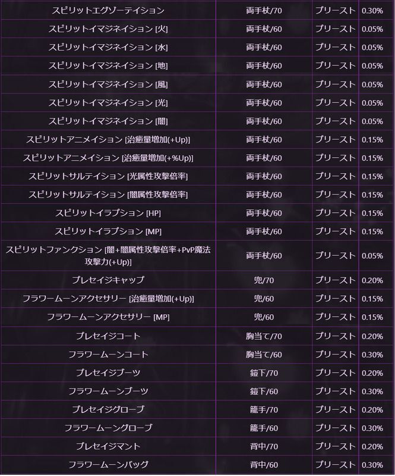Select the スピリットイラプション [HP] item
Viewport: 395px width, 476px height.
click(x=108, y=213)
